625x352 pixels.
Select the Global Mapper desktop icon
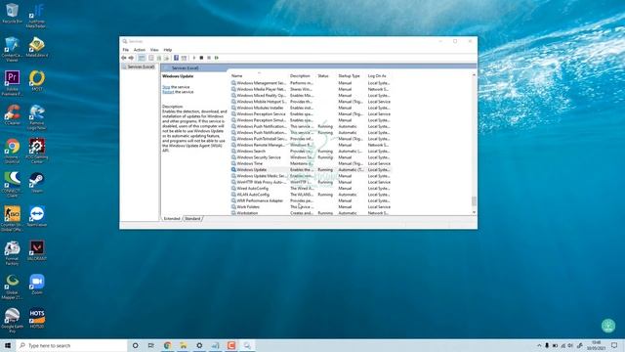[12, 286]
